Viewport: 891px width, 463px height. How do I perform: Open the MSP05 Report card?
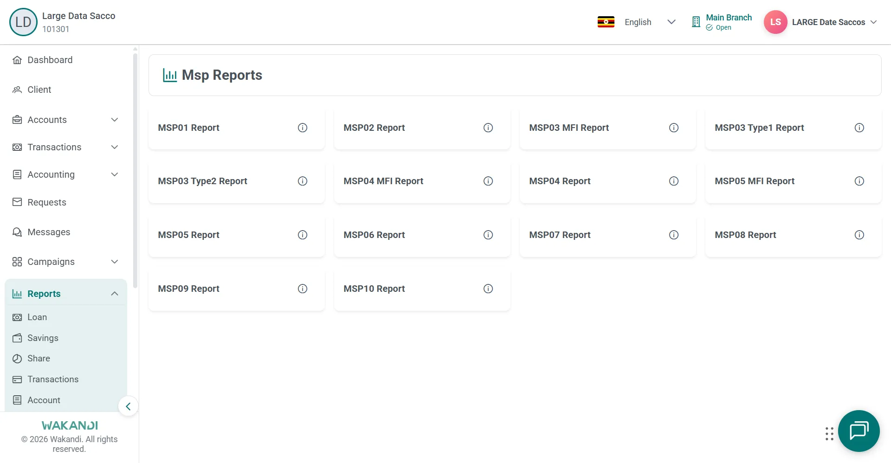pos(237,235)
